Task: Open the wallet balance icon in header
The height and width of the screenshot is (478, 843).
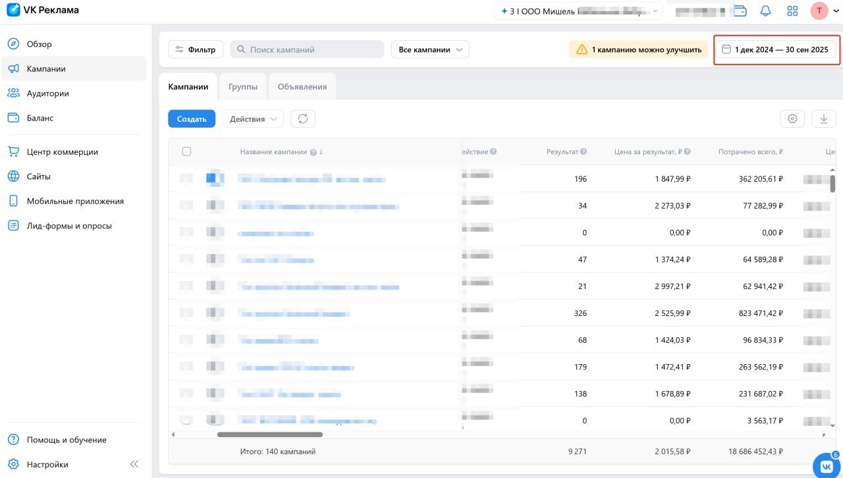Action: [x=740, y=11]
